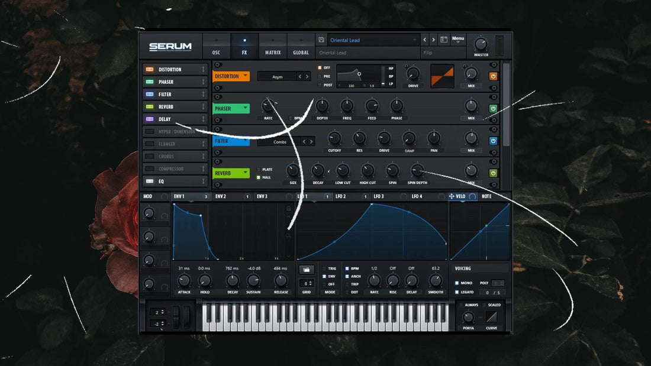
Task: Click the Filter blue power button
Action: (493, 141)
